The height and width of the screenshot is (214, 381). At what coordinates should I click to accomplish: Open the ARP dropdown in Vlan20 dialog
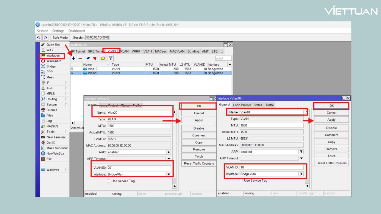point(168,152)
